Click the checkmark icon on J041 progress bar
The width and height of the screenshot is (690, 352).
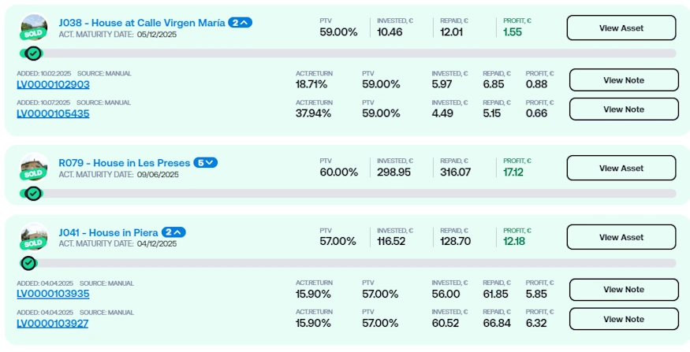click(29, 263)
